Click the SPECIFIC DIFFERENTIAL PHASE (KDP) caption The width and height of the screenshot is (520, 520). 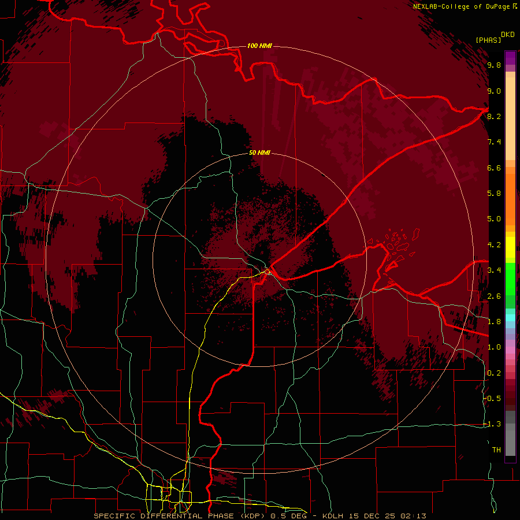180,516
